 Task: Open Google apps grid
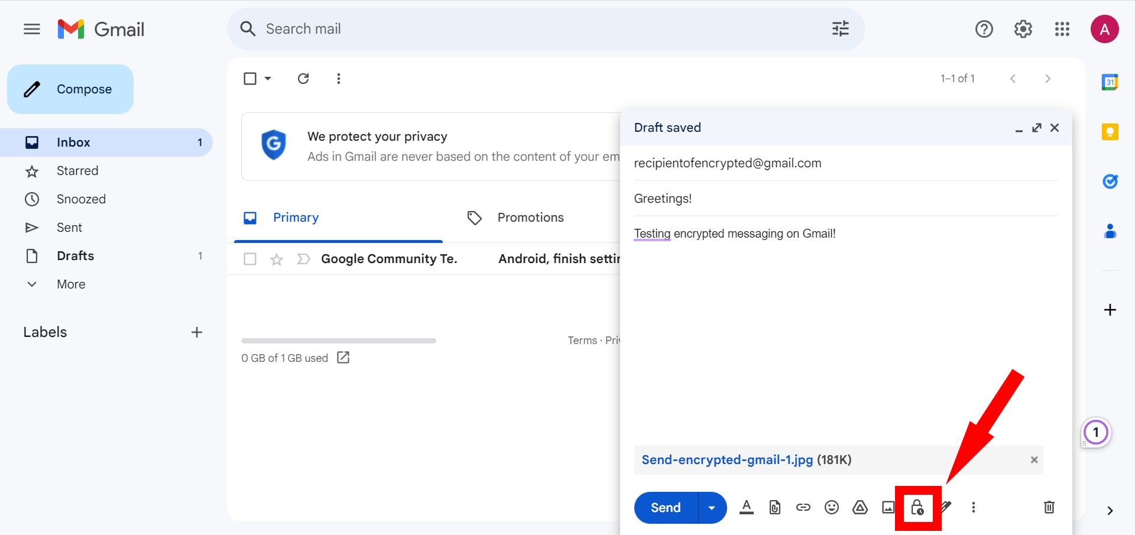(x=1062, y=29)
